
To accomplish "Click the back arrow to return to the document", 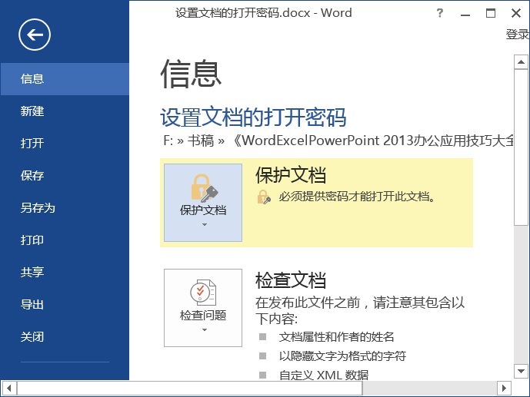I will pos(35,35).
